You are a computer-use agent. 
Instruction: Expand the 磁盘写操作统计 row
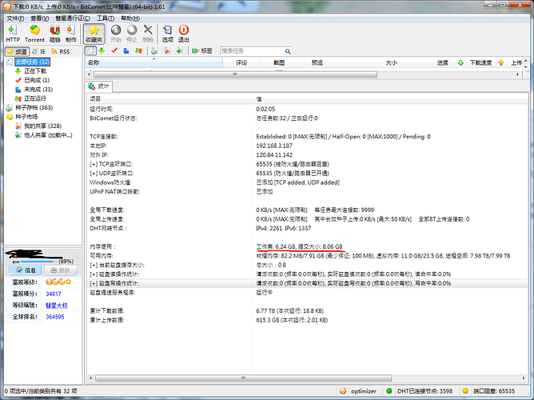pos(94,283)
